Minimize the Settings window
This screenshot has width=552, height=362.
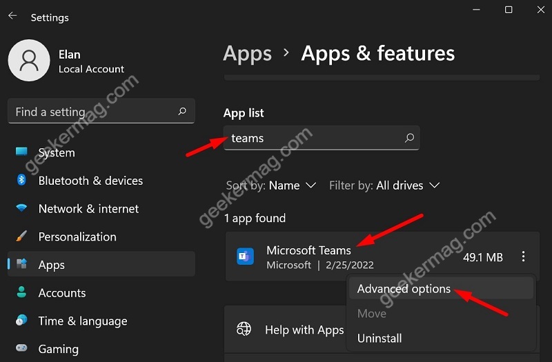coord(476,10)
